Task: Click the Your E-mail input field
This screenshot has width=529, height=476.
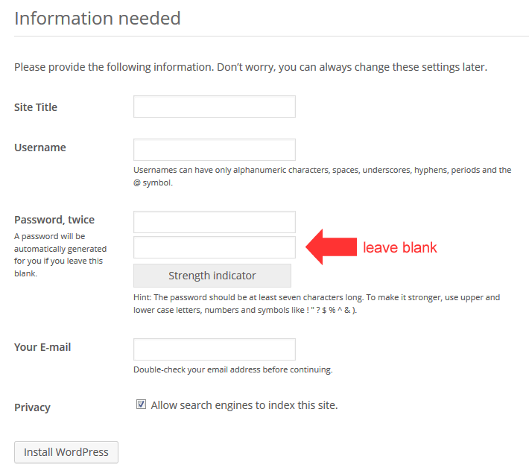Action: (x=214, y=349)
